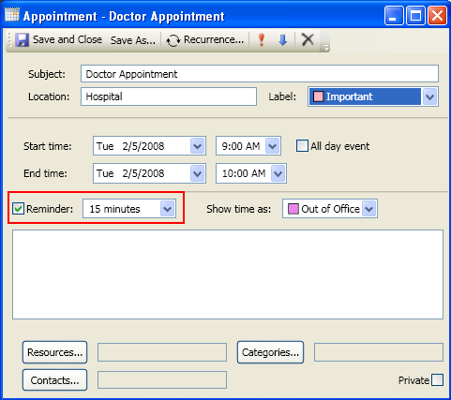Click the purple Out of Office color swatch
Screen dimensions: 451x400
[x=293, y=209]
